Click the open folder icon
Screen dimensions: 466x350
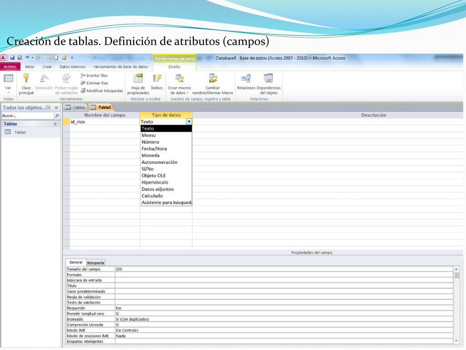pyautogui.click(x=64, y=58)
